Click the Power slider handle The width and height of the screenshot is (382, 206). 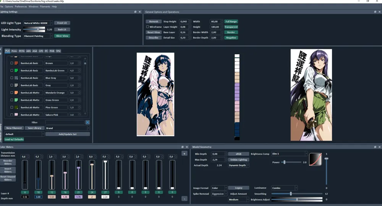click(x=284, y=162)
